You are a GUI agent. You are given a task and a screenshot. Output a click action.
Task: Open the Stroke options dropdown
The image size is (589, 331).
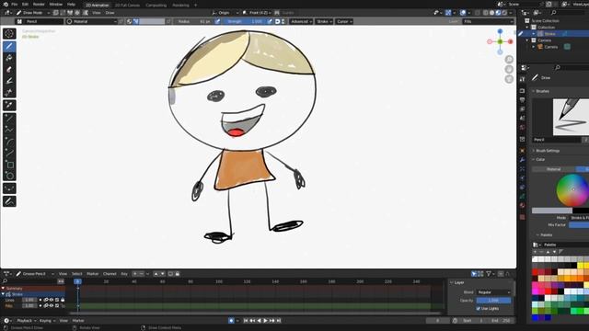[x=325, y=21]
